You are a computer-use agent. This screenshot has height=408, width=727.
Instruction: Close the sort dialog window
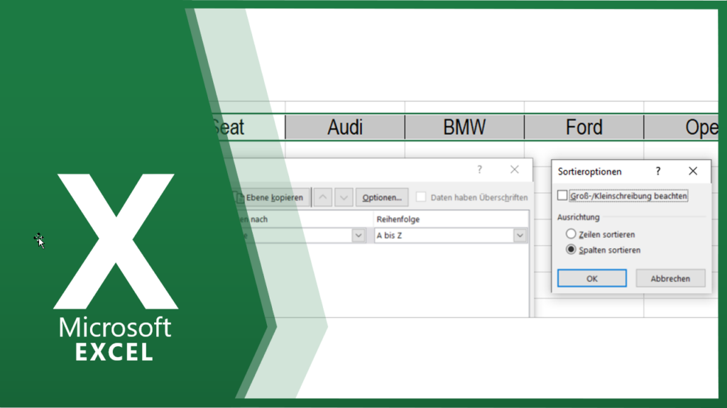coord(514,170)
